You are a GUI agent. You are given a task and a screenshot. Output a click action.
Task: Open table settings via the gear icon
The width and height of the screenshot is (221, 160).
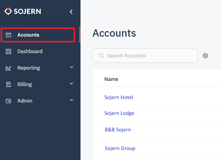pyautogui.click(x=205, y=56)
